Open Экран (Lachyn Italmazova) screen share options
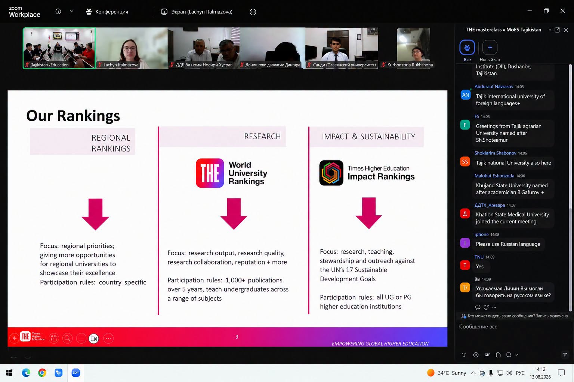 tap(197, 12)
